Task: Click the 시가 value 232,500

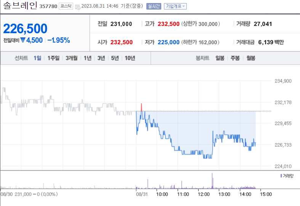Action: click(122, 42)
